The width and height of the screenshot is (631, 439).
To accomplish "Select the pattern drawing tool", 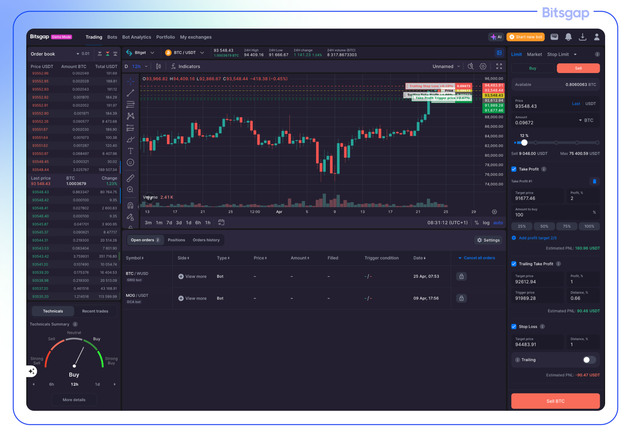I will 131,116.
